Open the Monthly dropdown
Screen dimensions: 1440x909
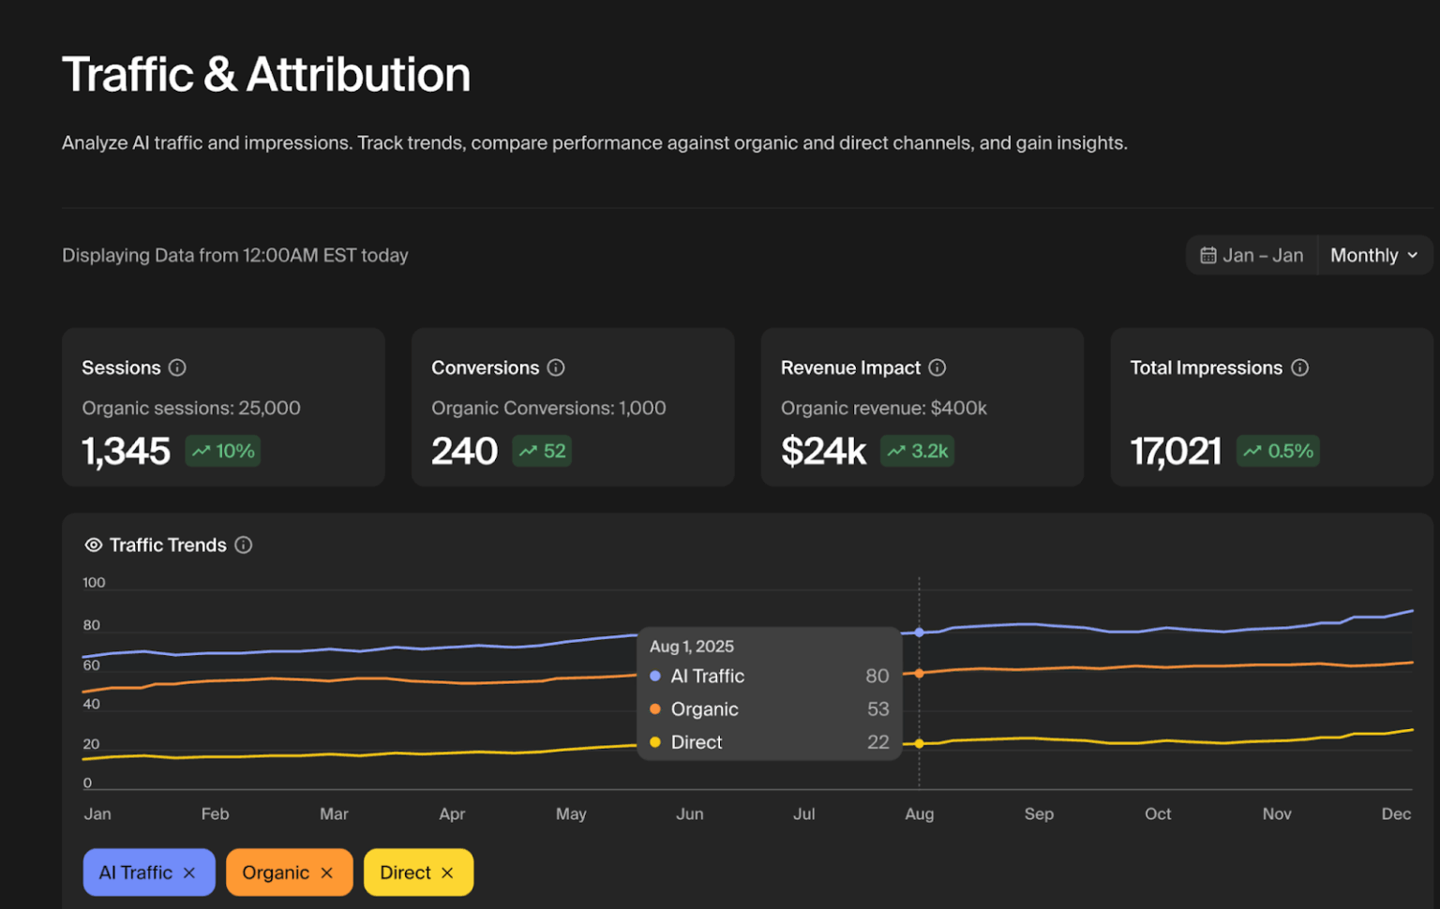pyautogui.click(x=1372, y=254)
